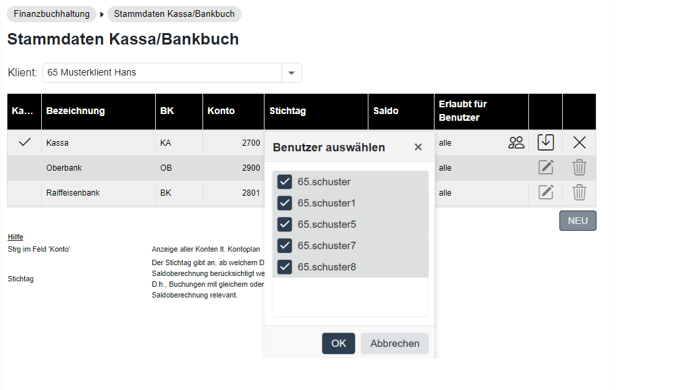Expand the Klient dropdown arrow
Image resolution: width=693 pixels, height=390 pixels.
click(x=292, y=73)
